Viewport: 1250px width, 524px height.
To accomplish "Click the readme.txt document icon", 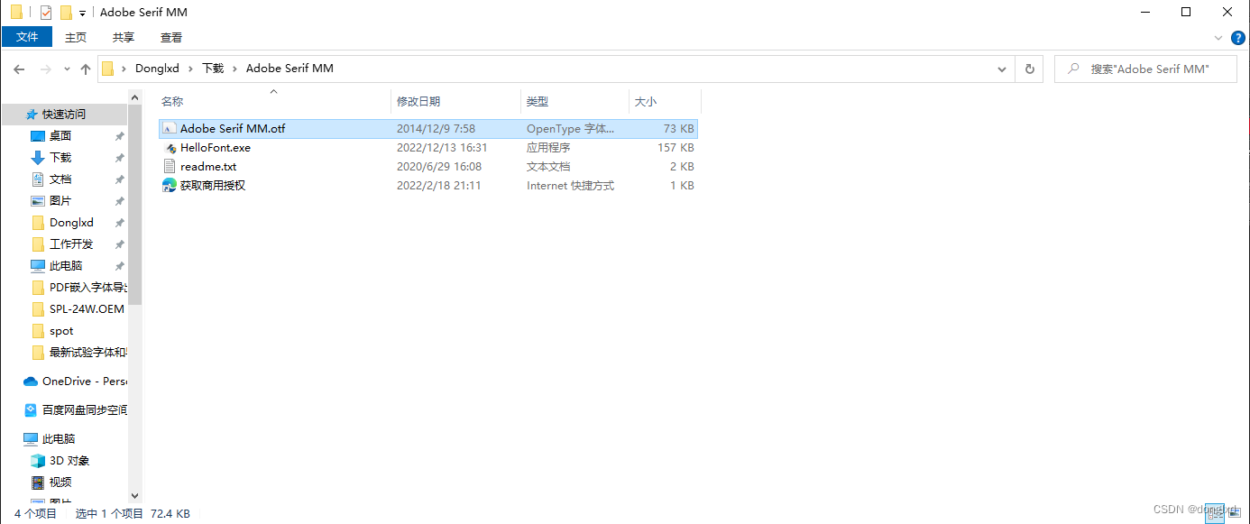I will click(169, 167).
